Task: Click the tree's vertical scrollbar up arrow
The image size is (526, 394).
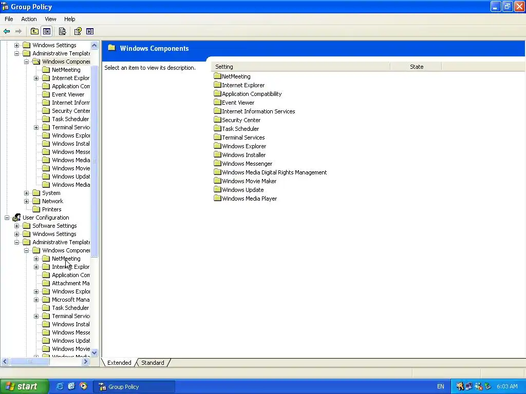Action: pyautogui.click(x=95, y=45)
